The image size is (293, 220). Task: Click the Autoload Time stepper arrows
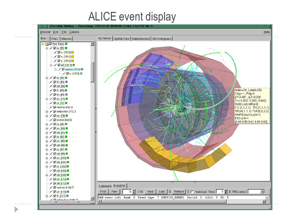[x=226, y=192]
